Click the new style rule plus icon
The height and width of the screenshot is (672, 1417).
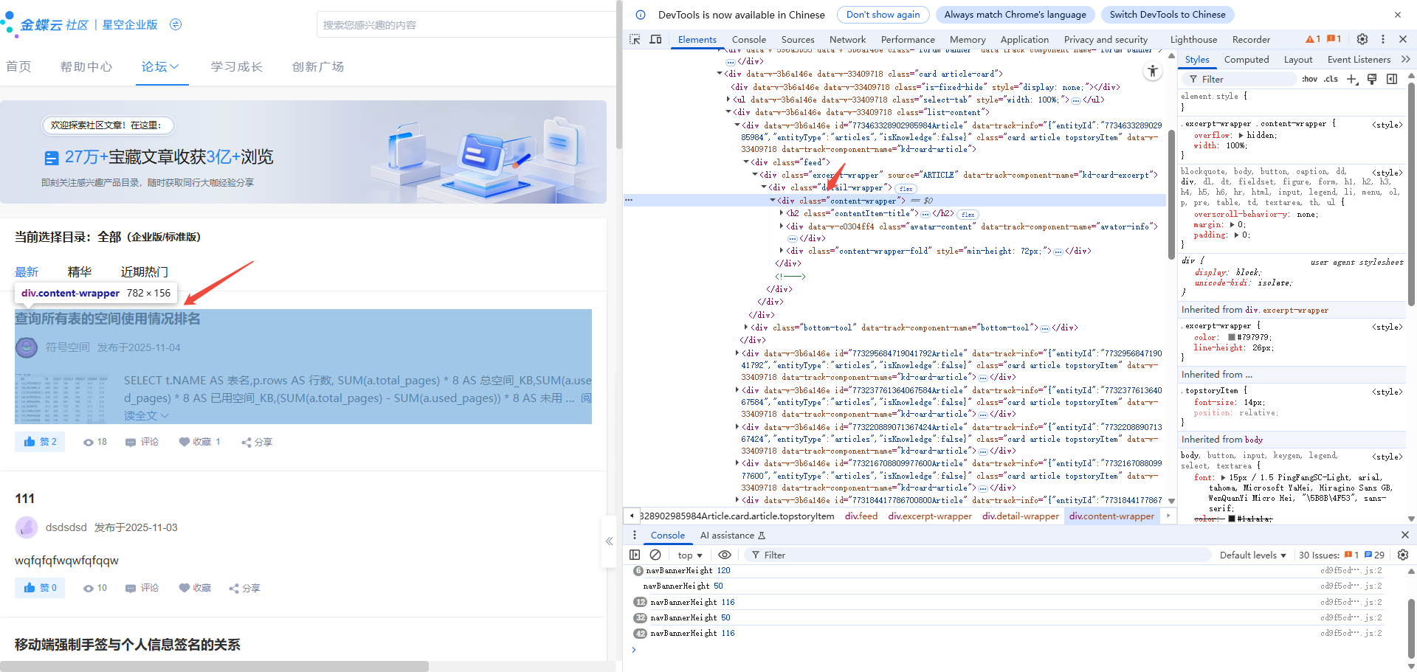point(1351,79)
